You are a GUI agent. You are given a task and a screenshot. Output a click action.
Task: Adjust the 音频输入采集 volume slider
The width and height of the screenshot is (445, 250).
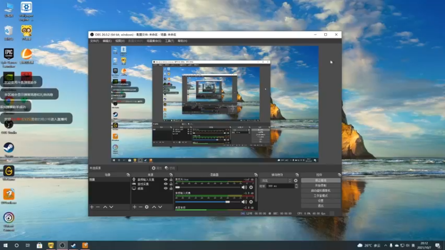click(x=207, y=202)
